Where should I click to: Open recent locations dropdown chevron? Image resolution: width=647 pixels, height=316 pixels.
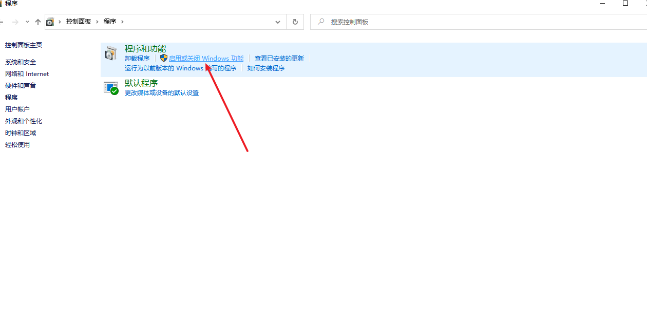click(27, 22)
